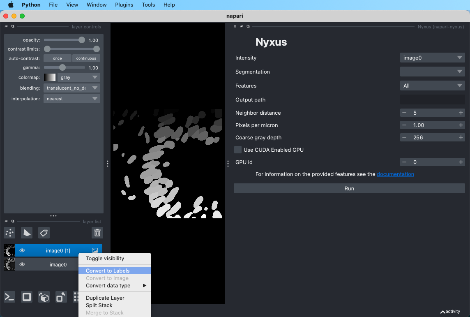
Task: Create a new shapes layer
Action: (27, 233)
